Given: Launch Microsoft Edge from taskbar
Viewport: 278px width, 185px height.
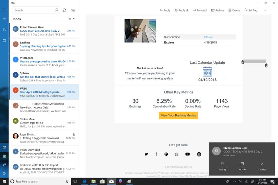Looking at the screenshot, I should [x=85, y=181].
